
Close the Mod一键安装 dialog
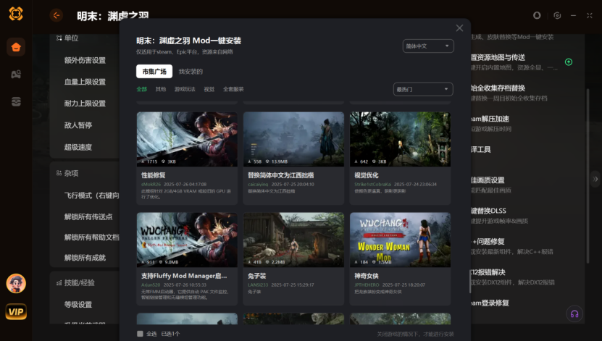[x=459, y=28]
